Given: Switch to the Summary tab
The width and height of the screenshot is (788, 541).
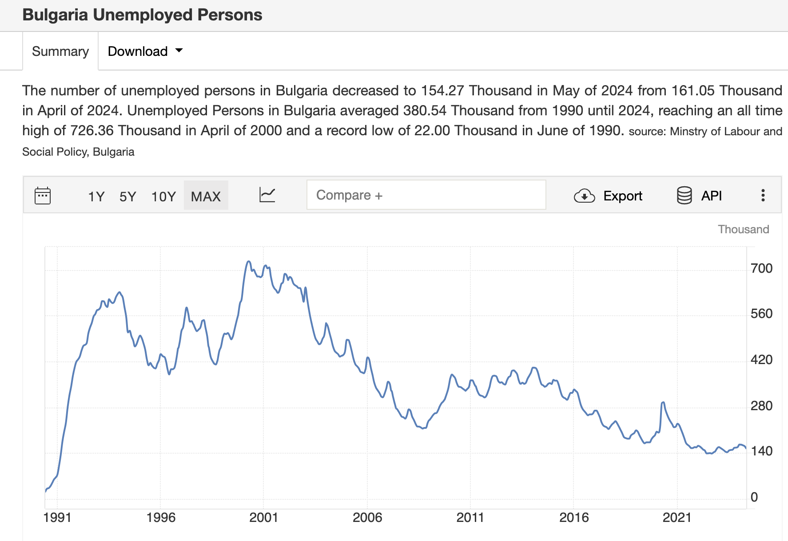Looking at the screenshot, I should (60, 51).
